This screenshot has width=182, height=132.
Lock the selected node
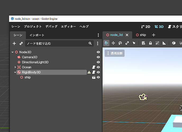click(x=151, y=43)
